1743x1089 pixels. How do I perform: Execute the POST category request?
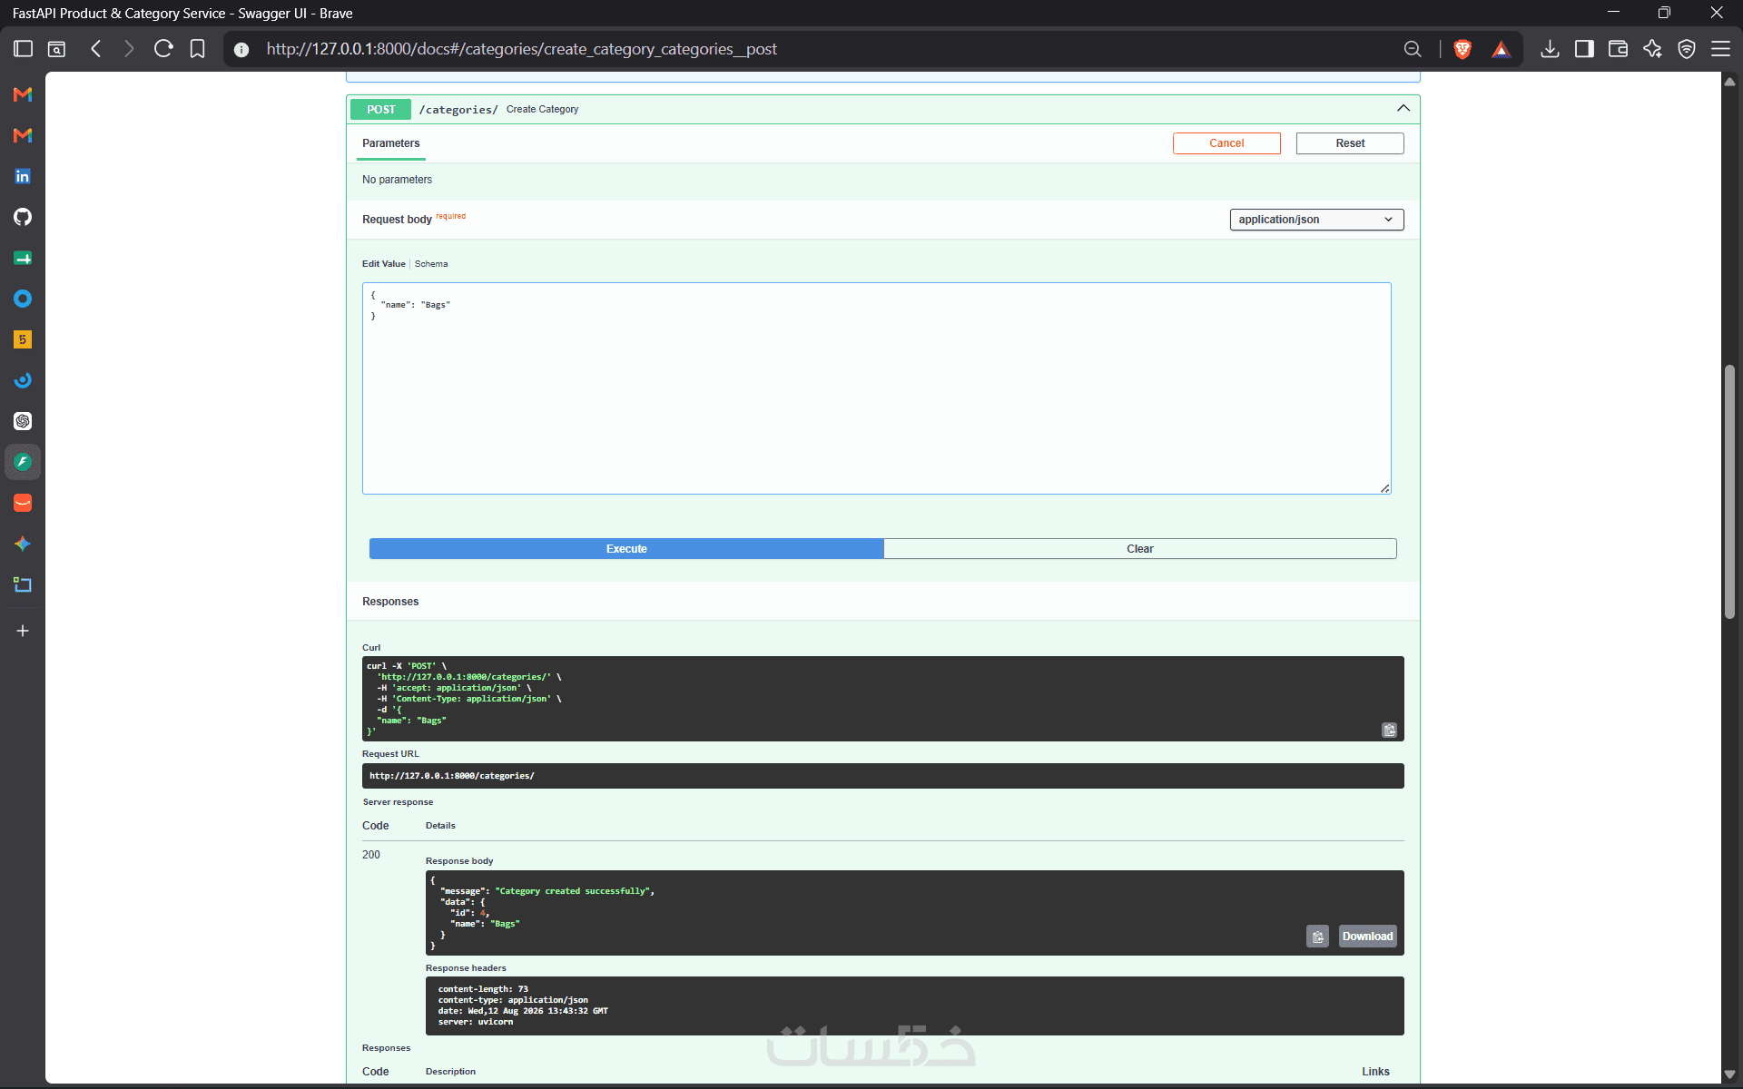(626, 549)
